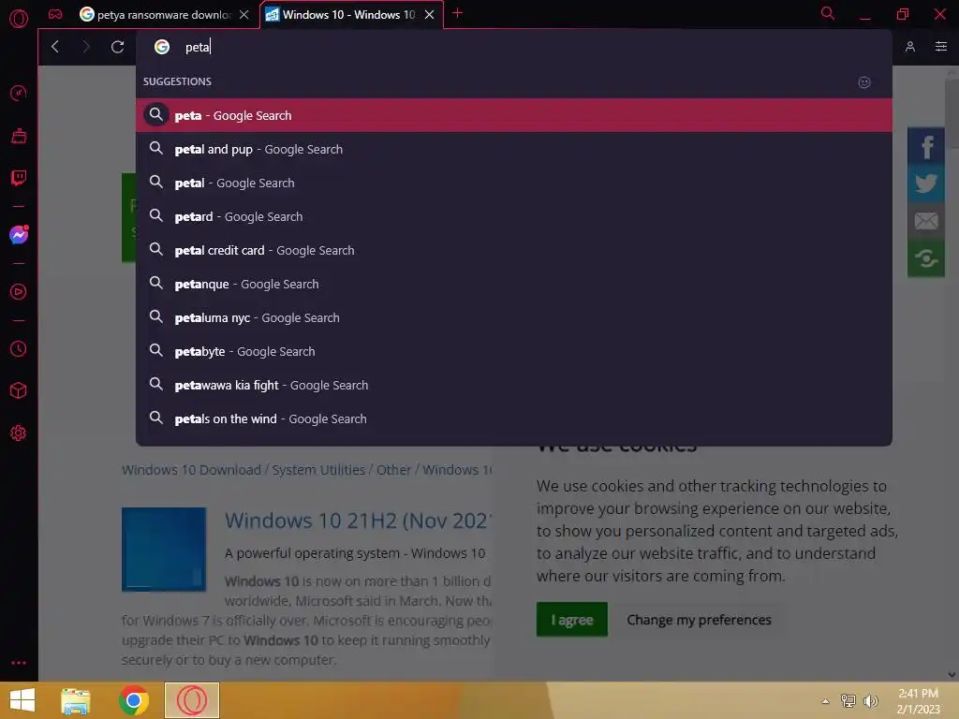Go forward with the arrow button
Image resolution: width=959 pixels, height=719 pixels.
(85, 47)
